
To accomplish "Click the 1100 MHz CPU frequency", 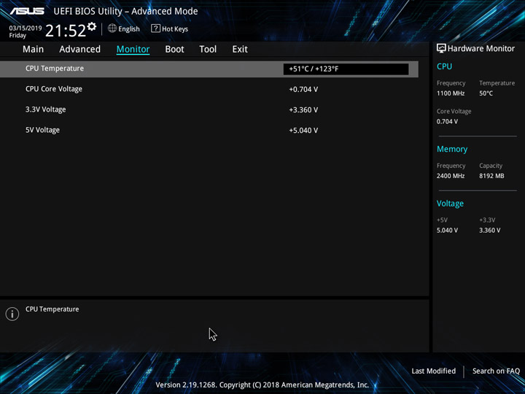I will (451, 93).
